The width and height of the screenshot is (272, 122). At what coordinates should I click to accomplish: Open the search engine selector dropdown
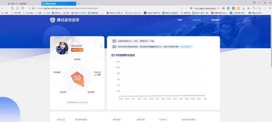point(192,8)
